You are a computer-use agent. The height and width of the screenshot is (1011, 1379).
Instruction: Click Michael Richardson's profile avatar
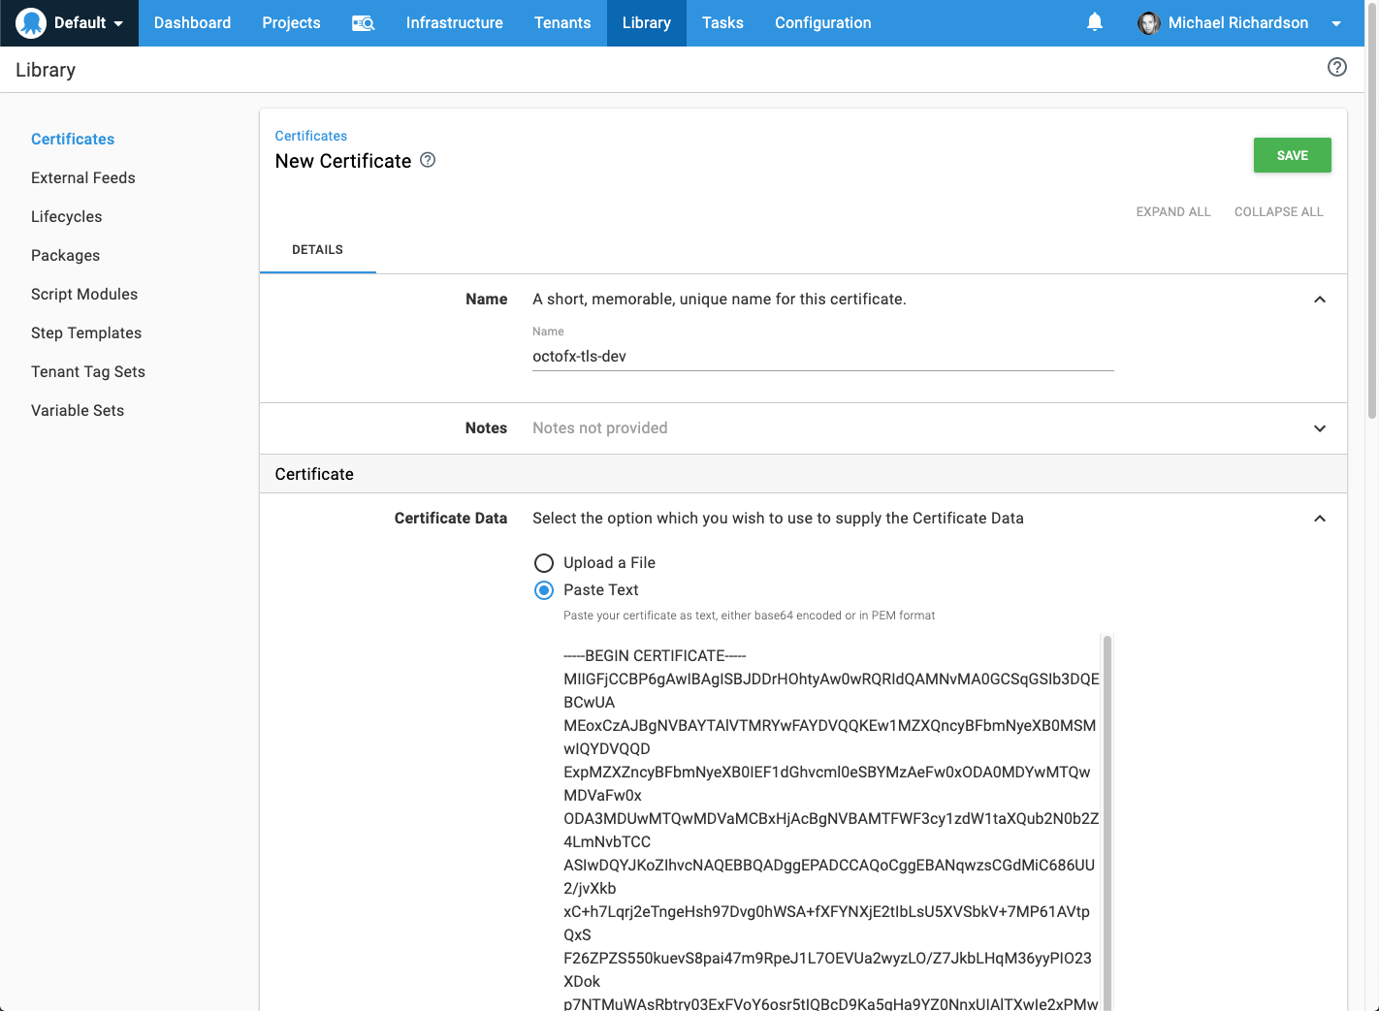tap(1148, 22)
